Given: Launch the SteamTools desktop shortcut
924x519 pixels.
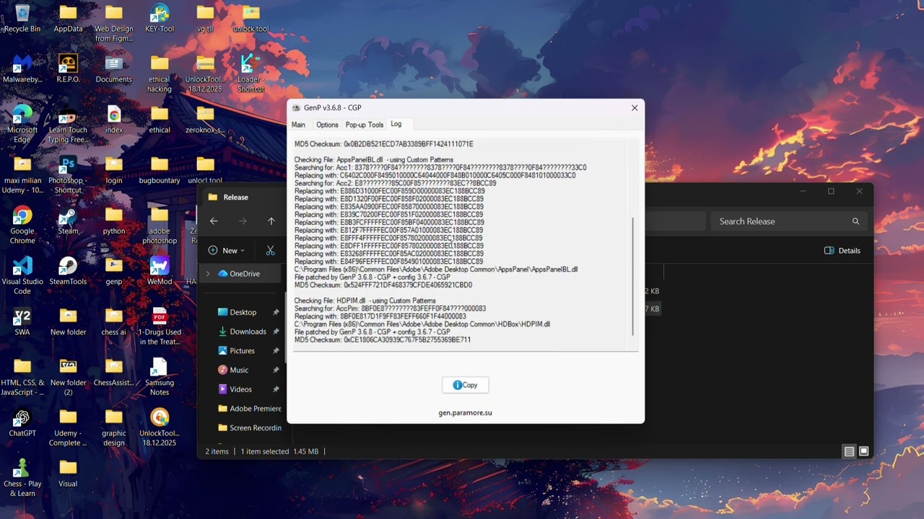Looking at the screenshot, I should [68, 271].
